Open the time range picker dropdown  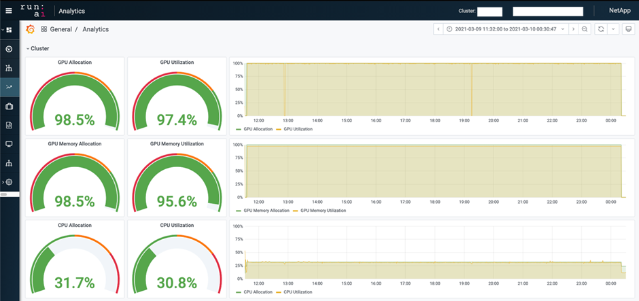tap(505, 29)
